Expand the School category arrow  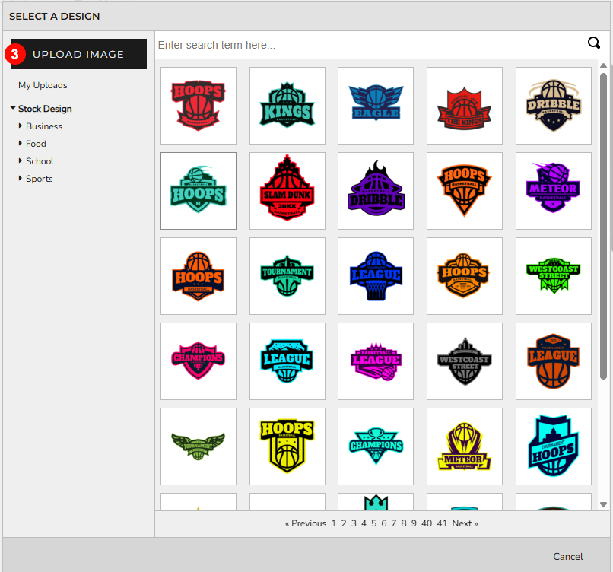(21, 160)
